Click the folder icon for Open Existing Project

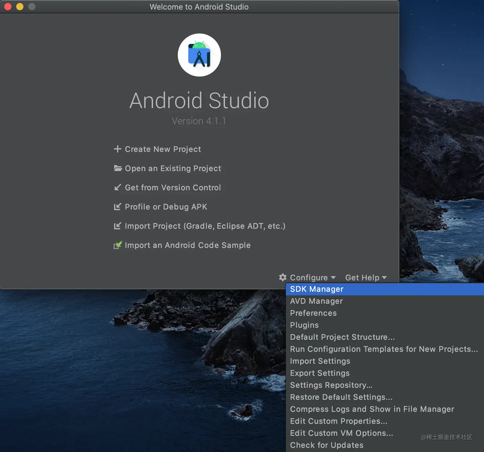click(118, 168)
